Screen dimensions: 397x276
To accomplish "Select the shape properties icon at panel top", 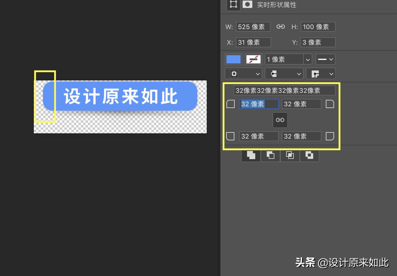I will click(x=233, y=4).
